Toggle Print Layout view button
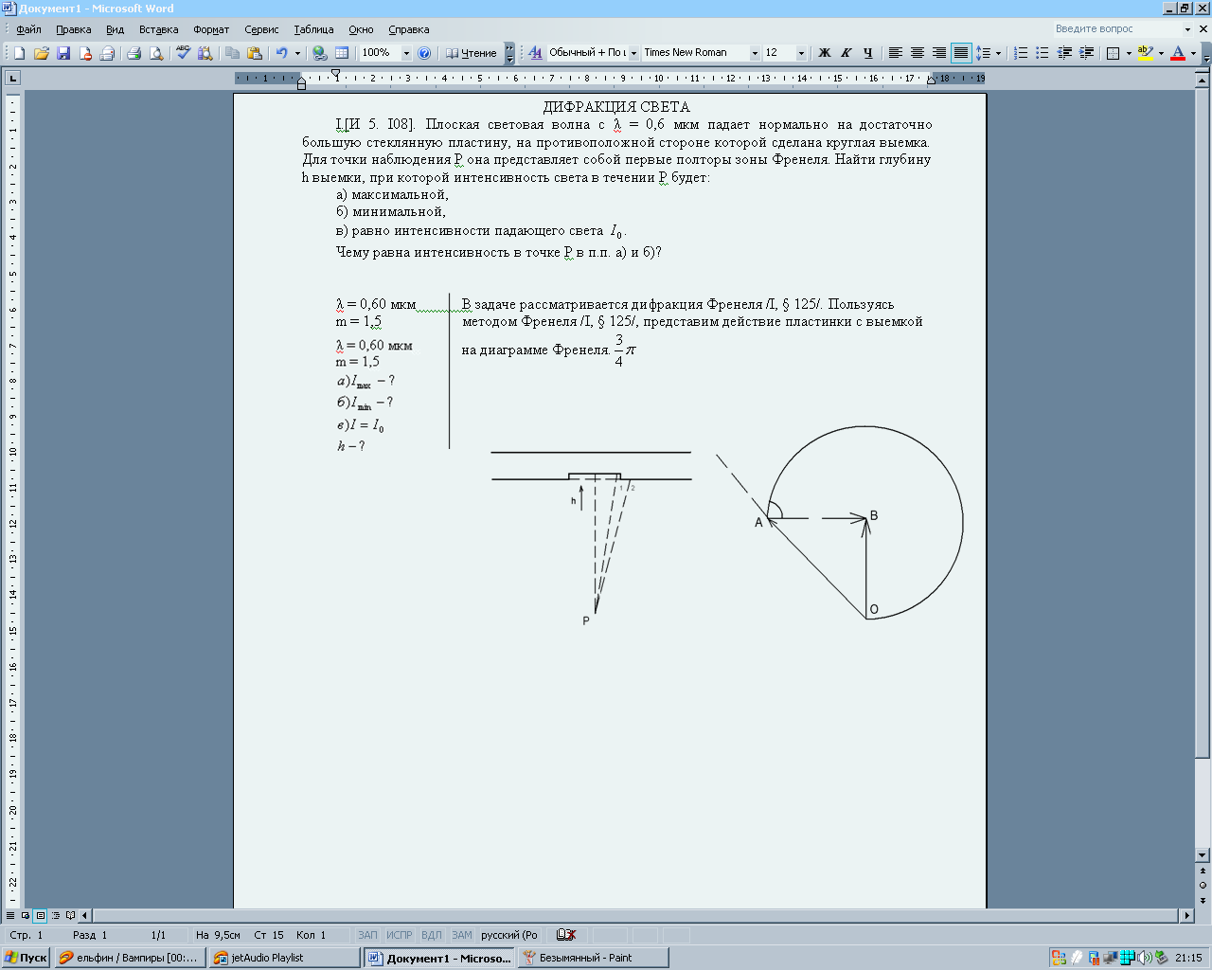Viewport: 1212px width, 970px height. (x=41, y=916)
